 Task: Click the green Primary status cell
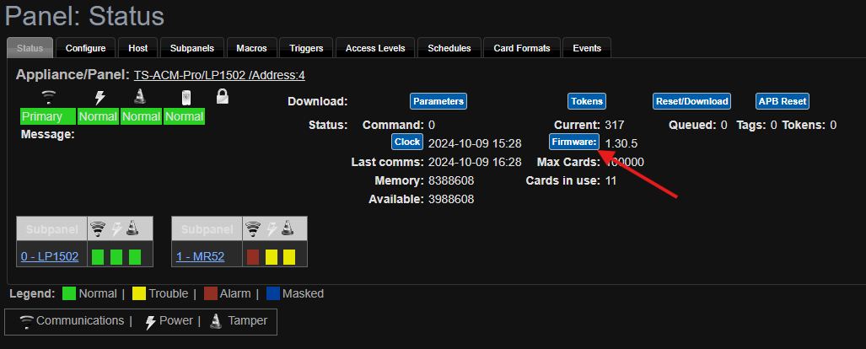click(48, 116)
